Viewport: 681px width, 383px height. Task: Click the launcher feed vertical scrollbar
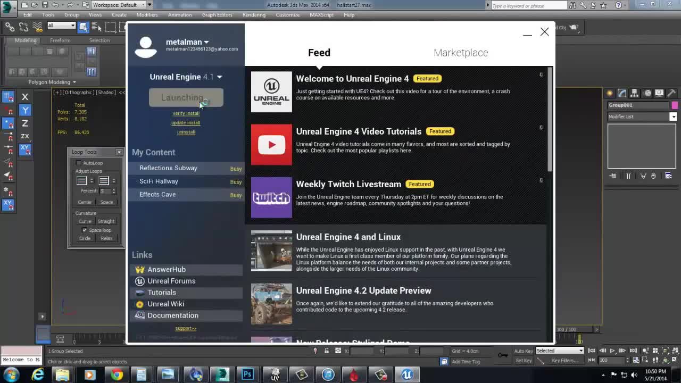click(551, 120)
